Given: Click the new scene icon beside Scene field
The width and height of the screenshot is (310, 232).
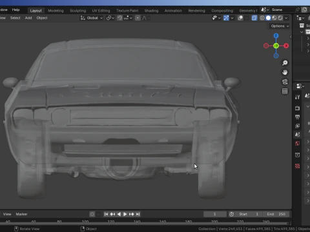Looking at the screenshot, I should tap(304, 10).
